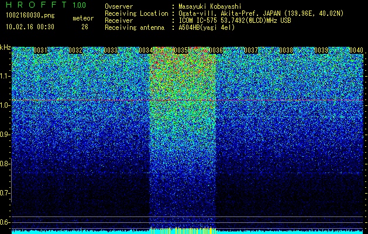Image resolution: width=368 pixels, height=234 pixels.
Task: Click the time marker 0035
Action: point(181,50)
